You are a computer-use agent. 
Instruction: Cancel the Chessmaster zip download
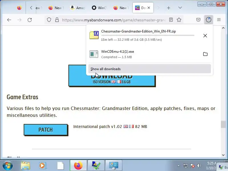tap(205, 36)
